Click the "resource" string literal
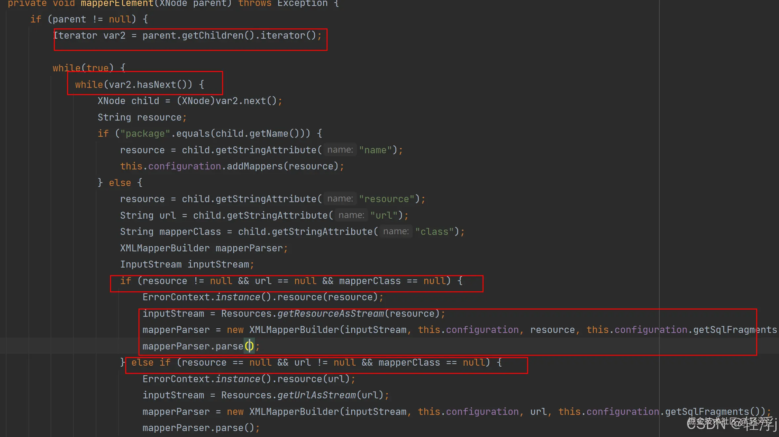 point(387,199)
